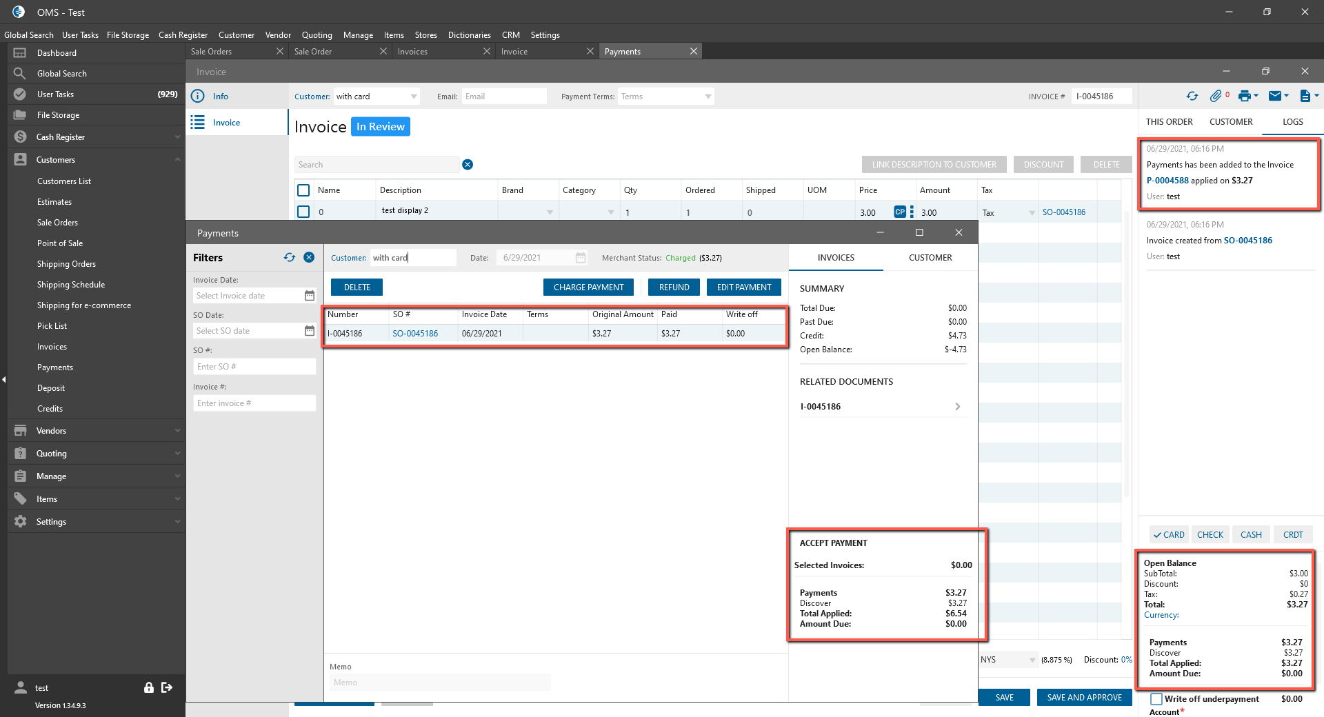Click the REFUND button
This screenshot has height=717, width=1324.
pyautogui.click(x=674, y=287)
